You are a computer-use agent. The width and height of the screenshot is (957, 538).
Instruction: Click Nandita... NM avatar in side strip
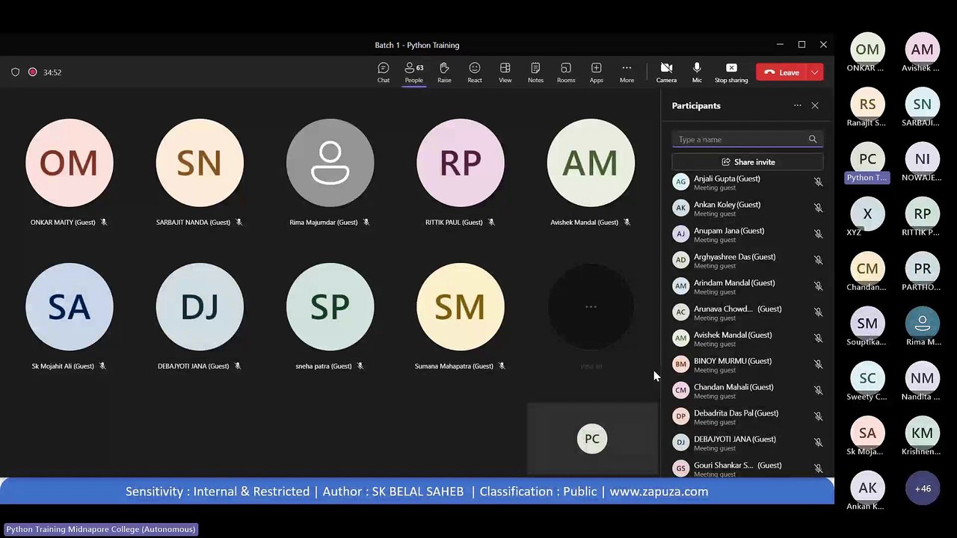click(923, 378)
